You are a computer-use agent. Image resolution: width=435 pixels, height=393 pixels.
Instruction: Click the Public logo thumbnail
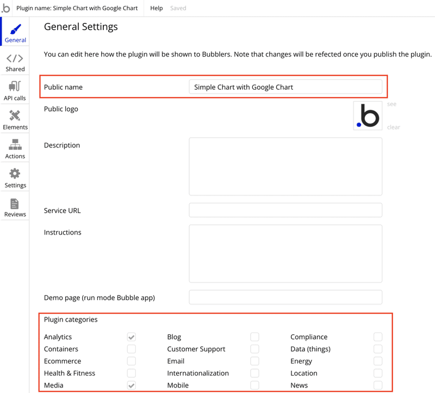368,115
